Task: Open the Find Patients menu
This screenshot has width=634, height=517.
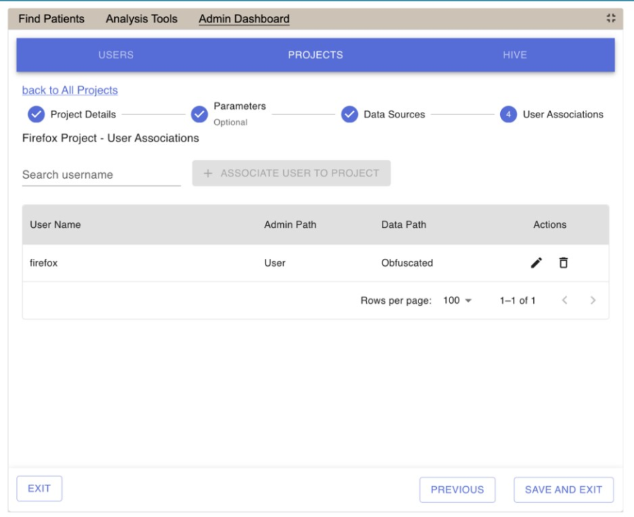Action: [51, 19]
